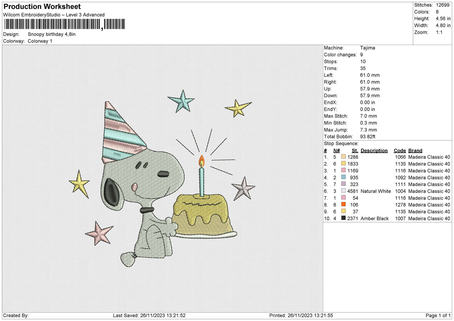Select the 'Left:' measurement label
Image resolution: width=454 pixels, height=321 pixels.
[329, 75]
